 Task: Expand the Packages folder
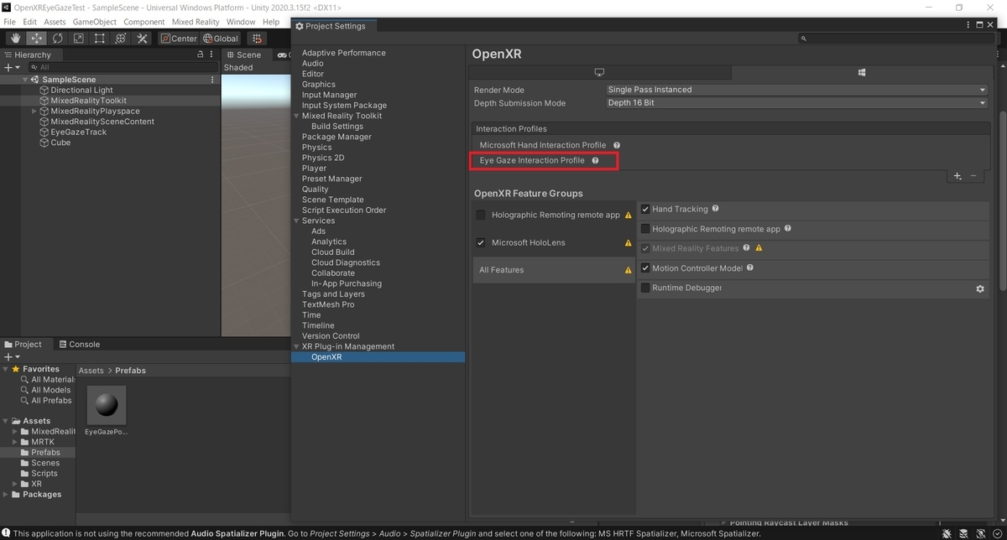coord(7,495)
